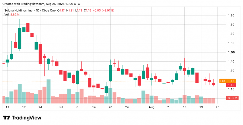Click the bold 1.50 price axis label
The height and width of the screenshot is (125, 243).
click(231, 52)
